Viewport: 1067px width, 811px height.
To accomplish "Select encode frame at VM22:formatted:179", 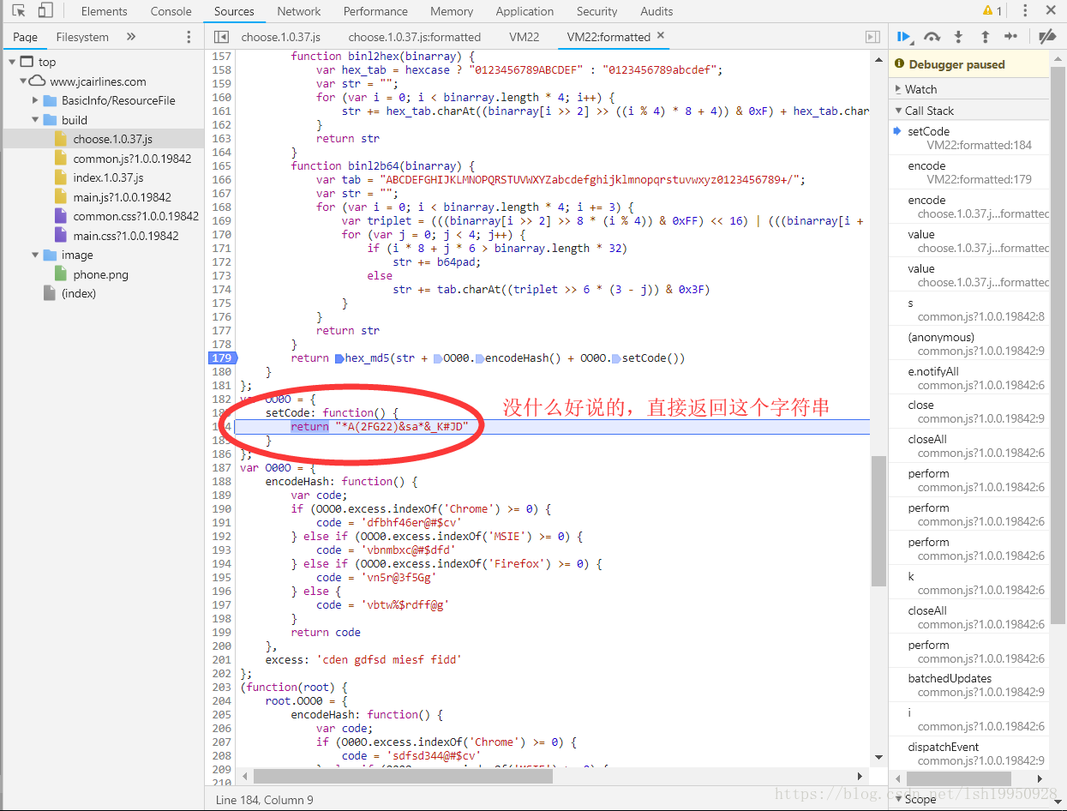I will pyautogui.click(x=968, y=172).
